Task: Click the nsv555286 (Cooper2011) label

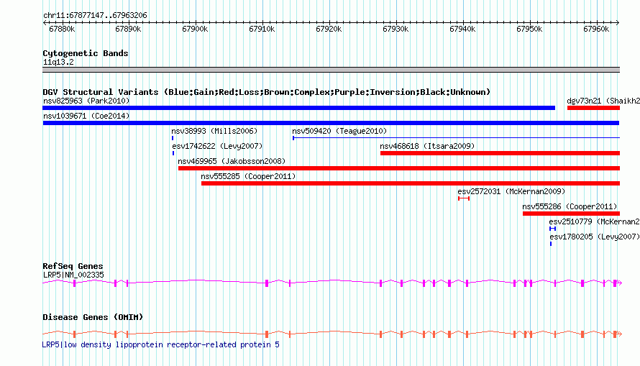Action: pos(570,206)
